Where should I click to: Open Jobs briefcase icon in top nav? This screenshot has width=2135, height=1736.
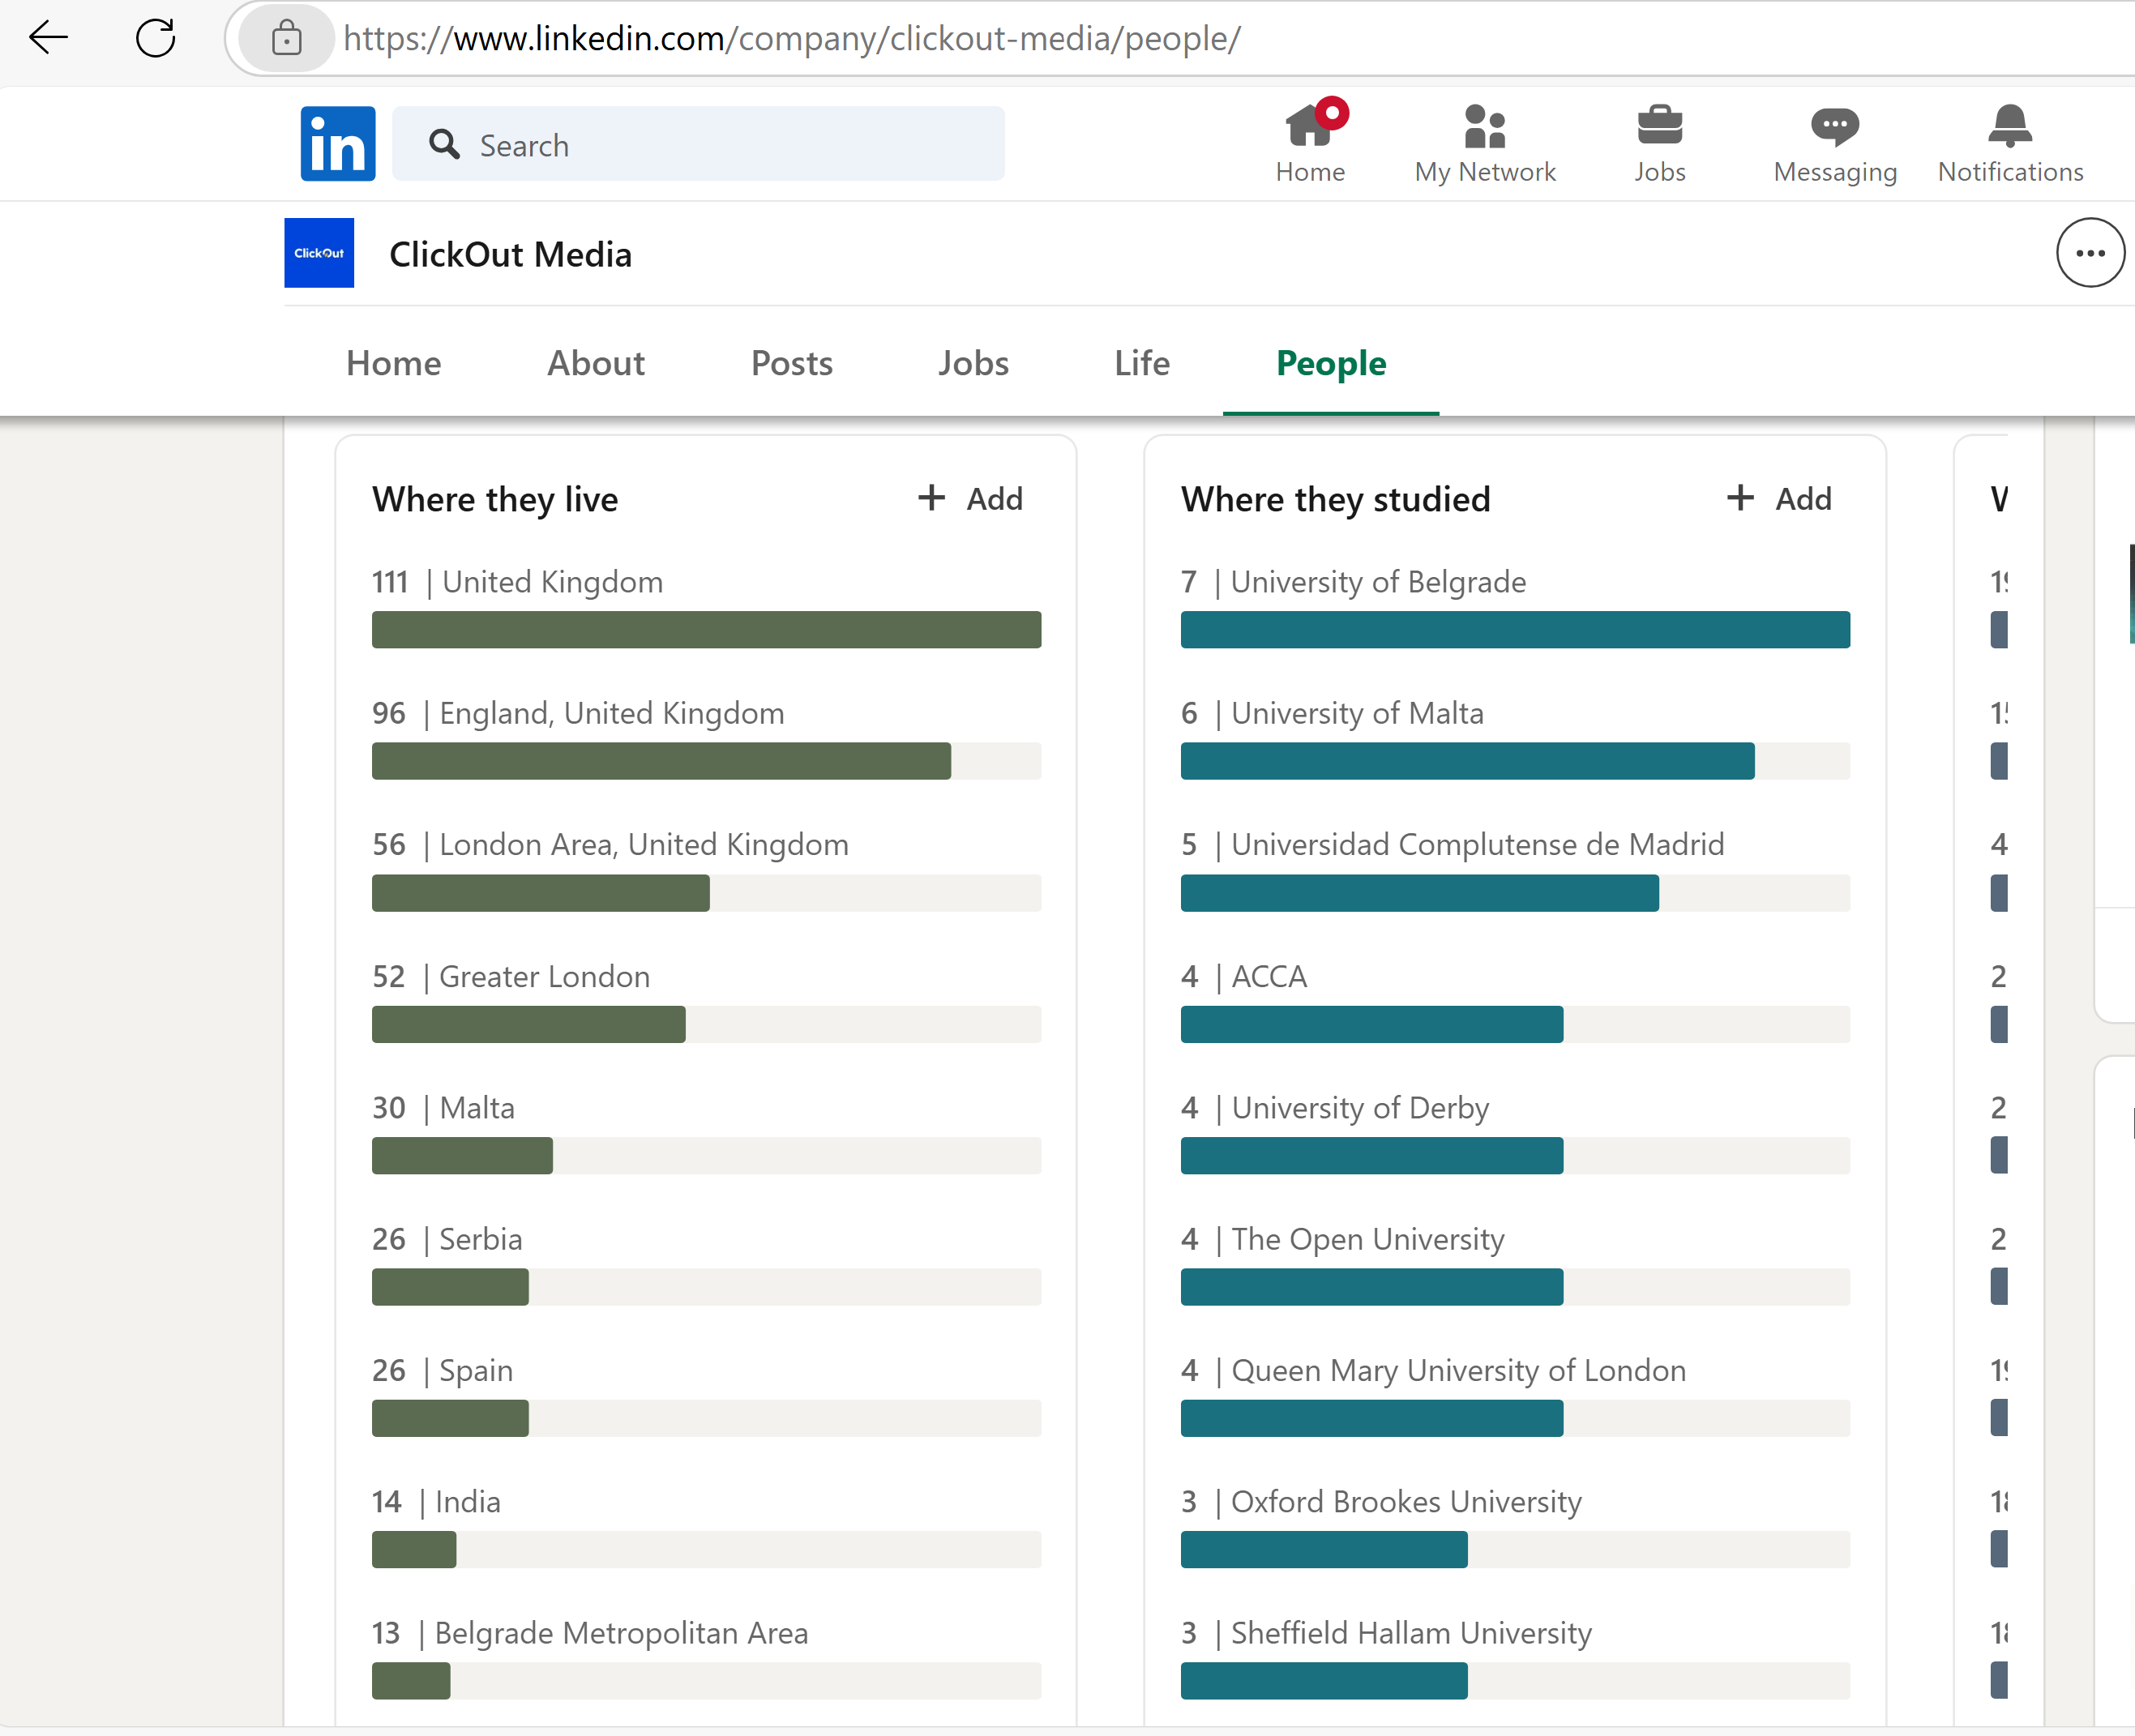pyautogui.click(x=1660, y=126)
